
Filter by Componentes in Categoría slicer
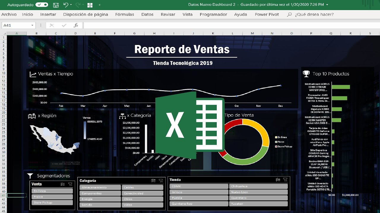pos(100,193)
